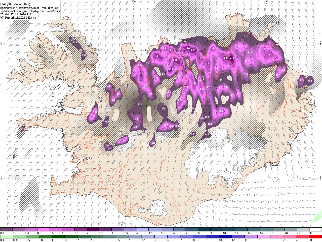Select the darkest green 1 swatch in lower legend

coord(58,236)
